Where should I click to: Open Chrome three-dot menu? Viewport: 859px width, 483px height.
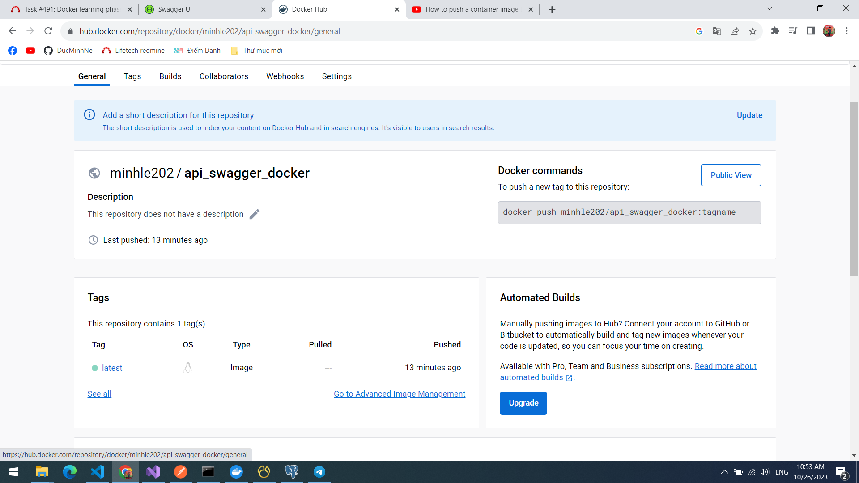pyautogui.click(x=846, y=31)
